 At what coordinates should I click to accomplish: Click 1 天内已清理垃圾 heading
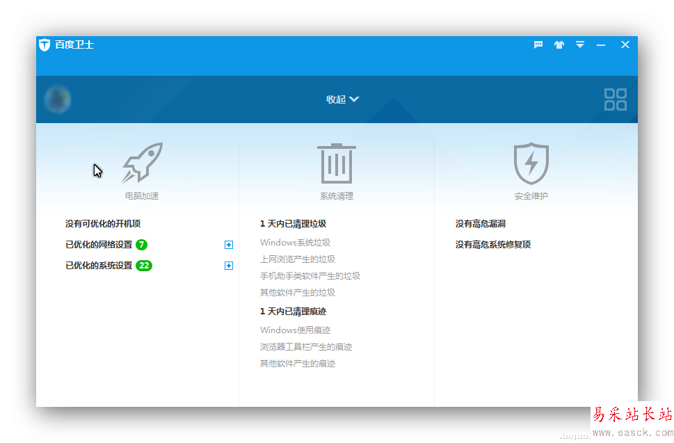point(293,223)
